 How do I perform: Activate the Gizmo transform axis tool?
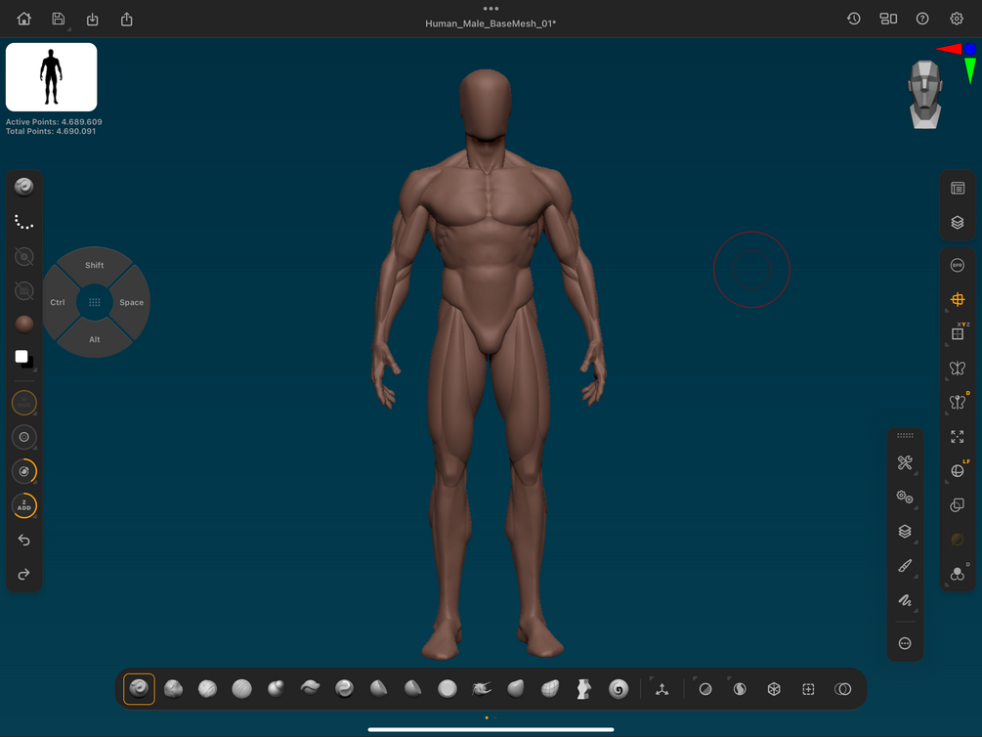(x=662, y=689)
